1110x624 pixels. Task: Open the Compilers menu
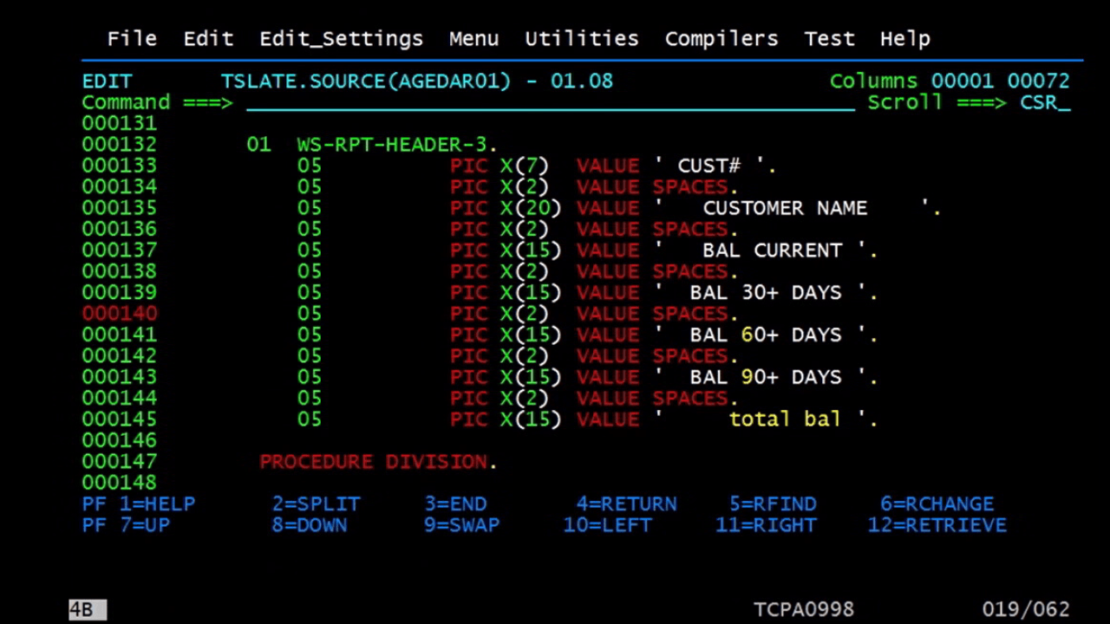pos(721,39)
